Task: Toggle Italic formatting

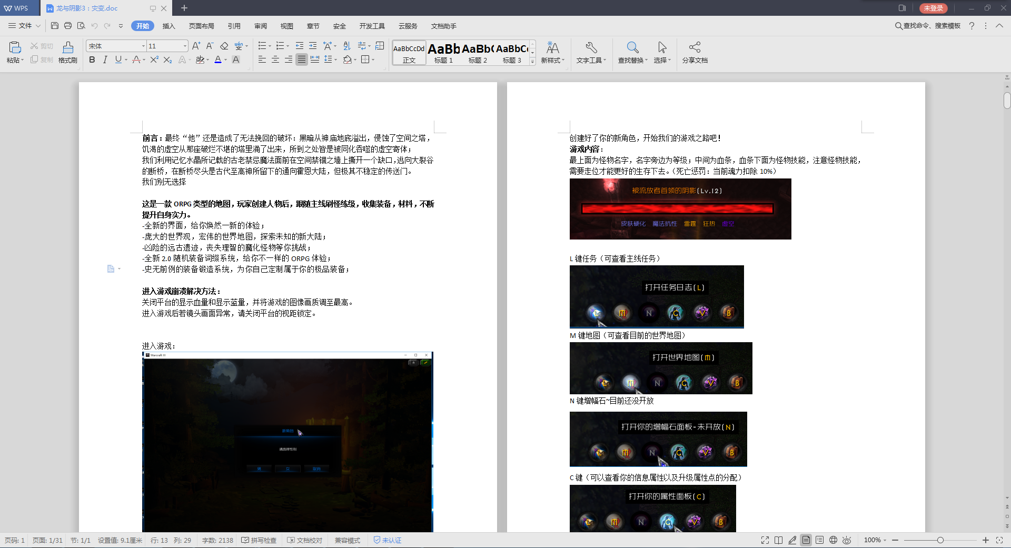Action: point(105,59)
